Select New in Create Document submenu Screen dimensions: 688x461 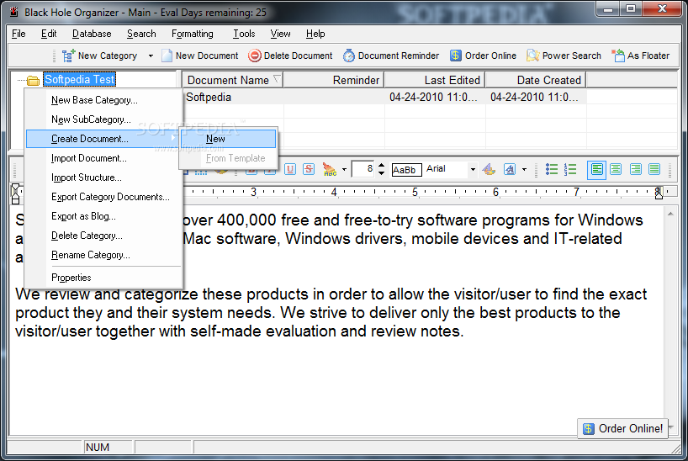coord(229,139)
